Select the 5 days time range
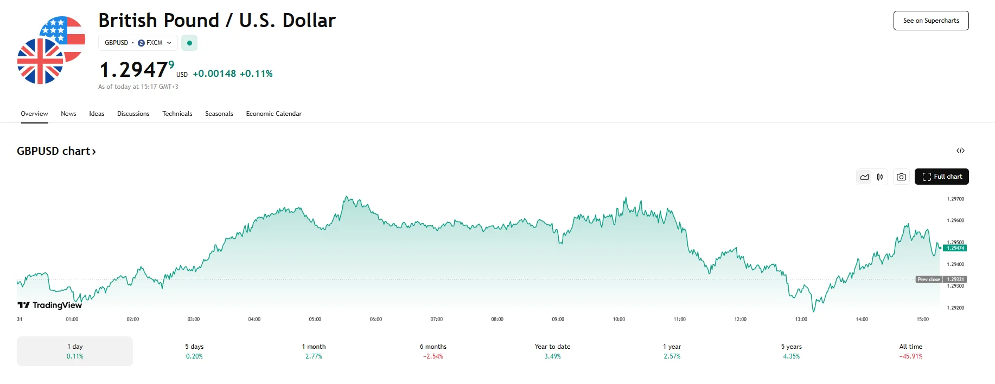This screenshot has height=384, width=995. [x=194, y=351]
